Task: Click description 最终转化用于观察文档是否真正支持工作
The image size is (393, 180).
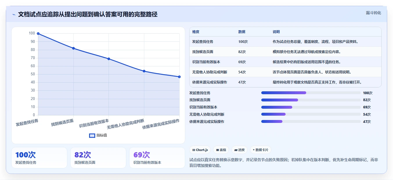Action: tap(305, 82)
